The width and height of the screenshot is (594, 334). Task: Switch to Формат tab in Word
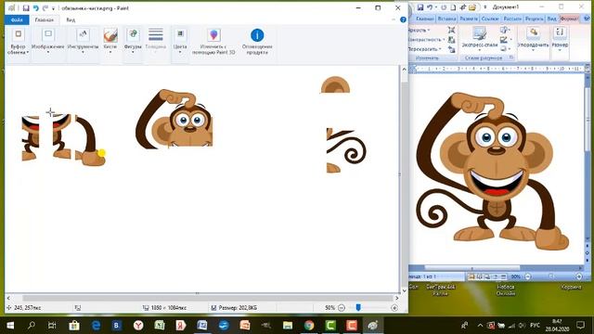569,19
